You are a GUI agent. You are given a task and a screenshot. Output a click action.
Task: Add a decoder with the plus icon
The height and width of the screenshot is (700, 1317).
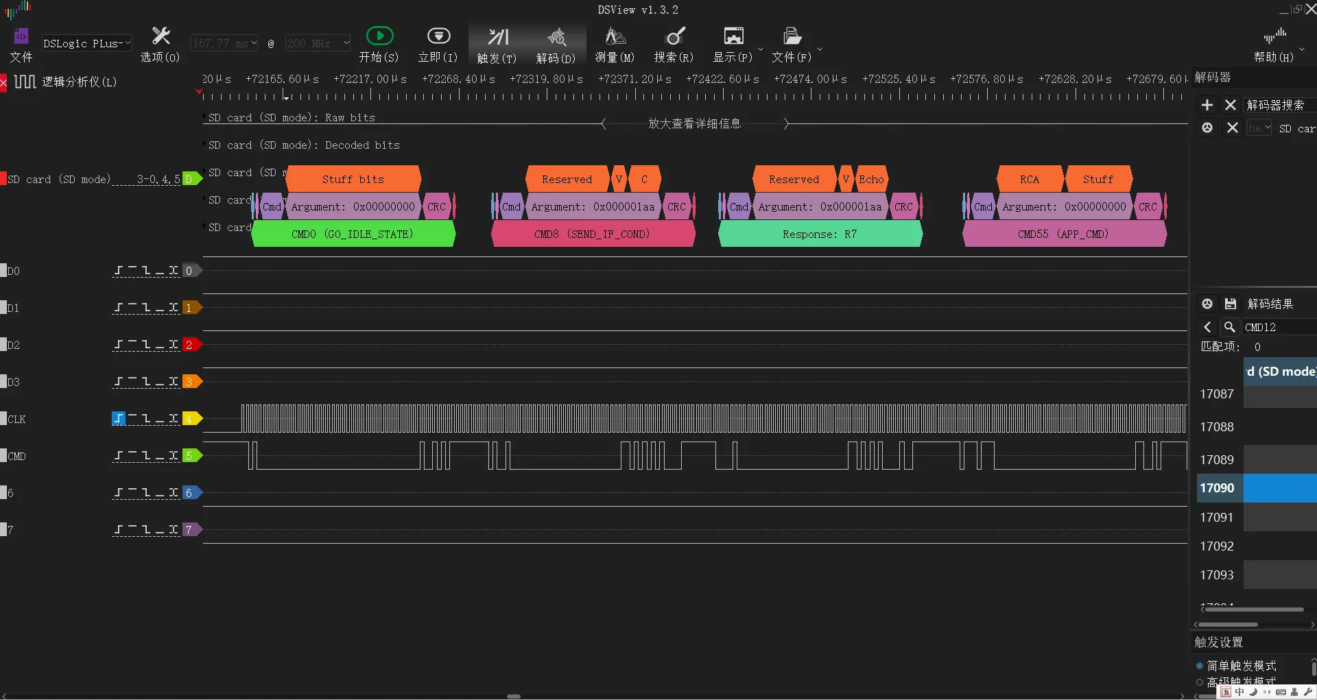[x=1207, y=105]
